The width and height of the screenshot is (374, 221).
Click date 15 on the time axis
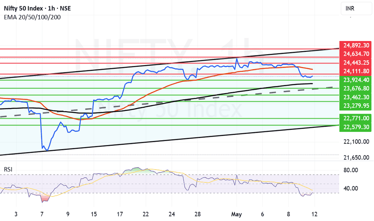(x=94, y=214)
